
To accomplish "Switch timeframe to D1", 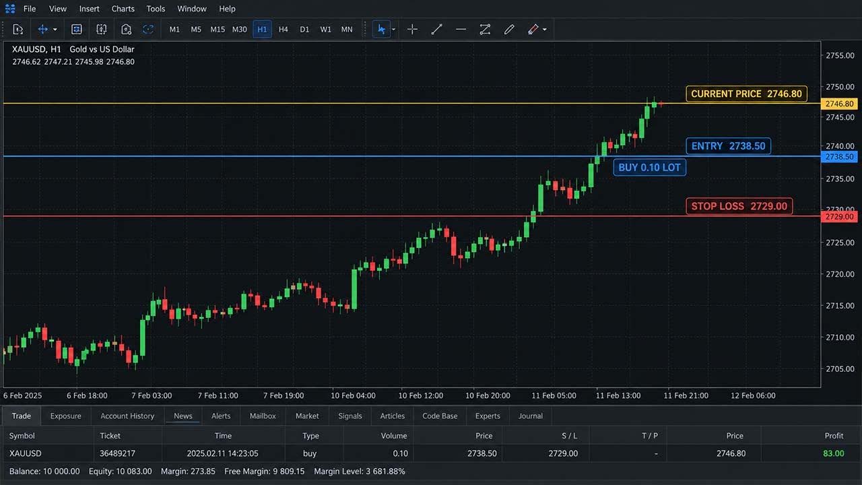I will click(304, 29).
